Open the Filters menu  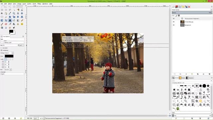[39, 4]
